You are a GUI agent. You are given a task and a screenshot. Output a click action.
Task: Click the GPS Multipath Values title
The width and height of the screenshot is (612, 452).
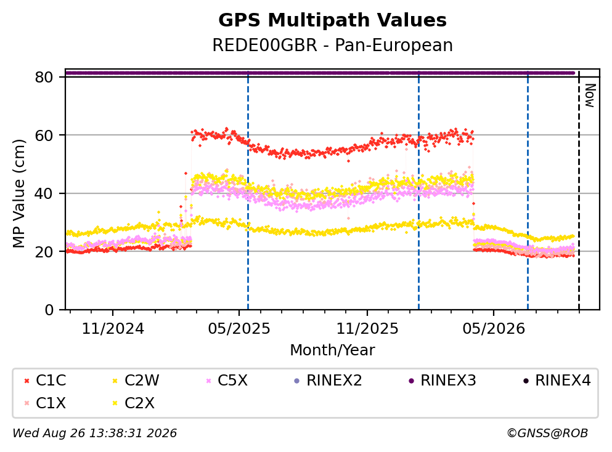pos(333,20)
